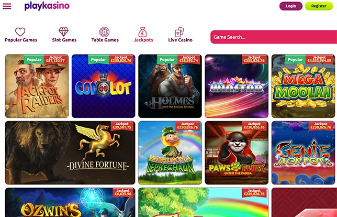Image resolution: width=337 pixels, height=217 pixels.
Task: Launch the Mega Moolah game
Action: point(304,86)
